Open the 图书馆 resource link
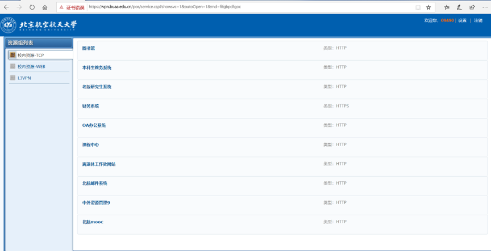This screenshot has height=251, width=491. (x=89, y=48)
